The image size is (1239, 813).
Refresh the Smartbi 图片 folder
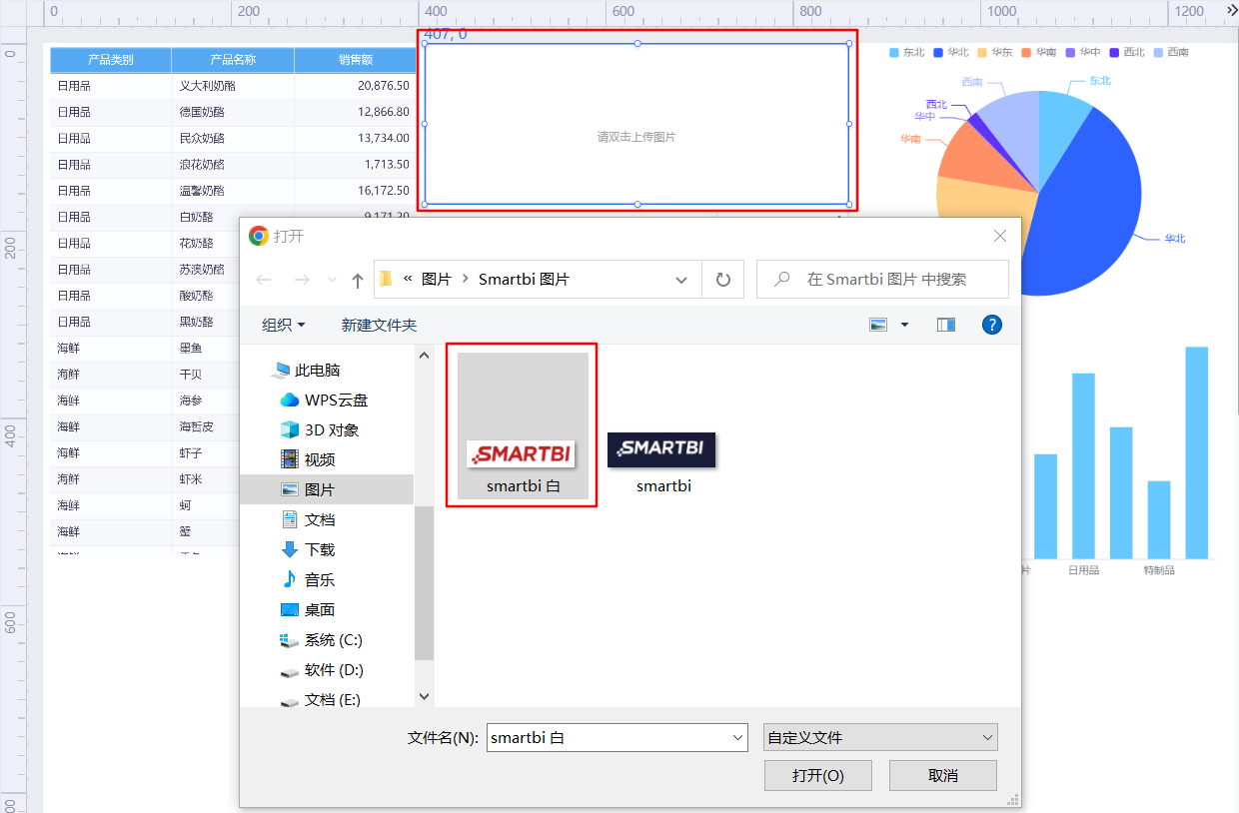[723, 280]
